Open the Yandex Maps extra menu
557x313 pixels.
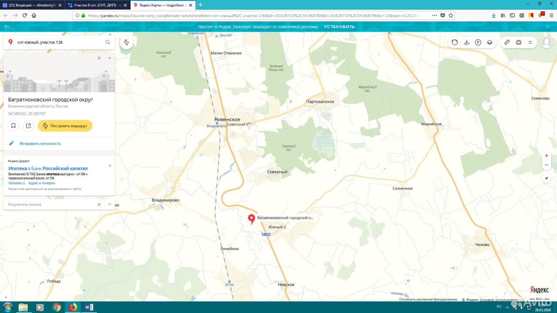pos(530,42)
